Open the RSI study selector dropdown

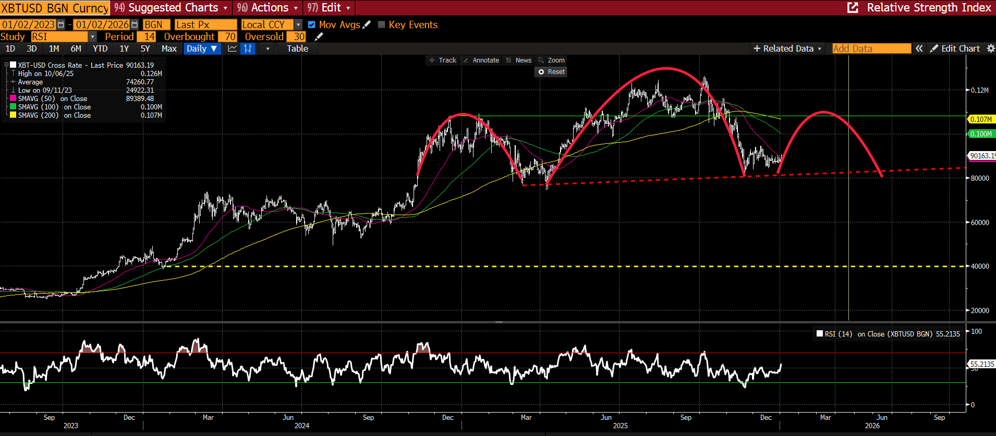click(92, 36)
